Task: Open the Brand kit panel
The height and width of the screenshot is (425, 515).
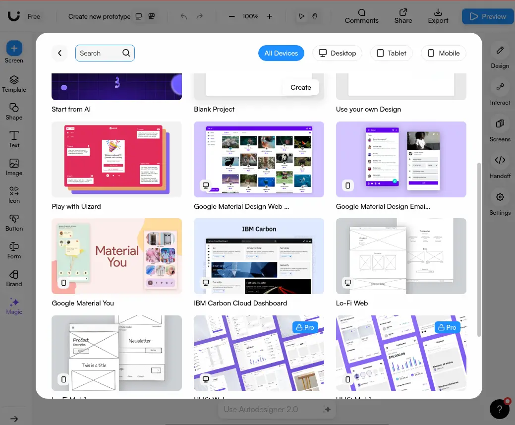Action: (x=14, y=278)
